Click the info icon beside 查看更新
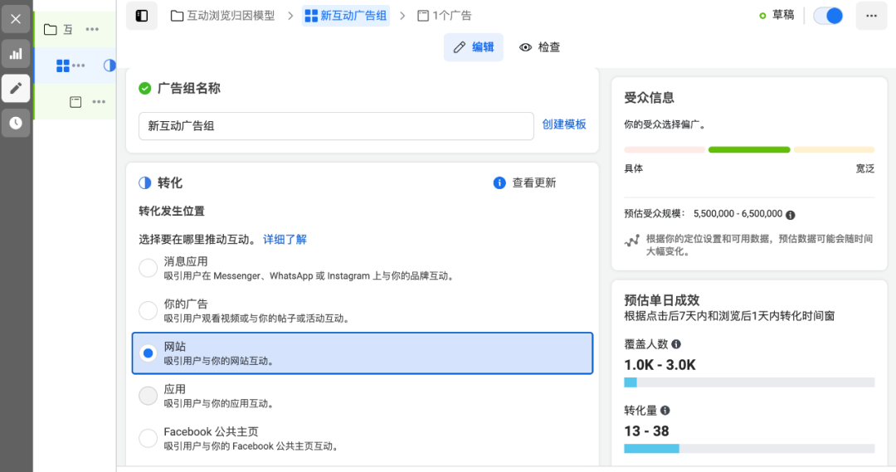Viewport: 896px width, 472px height. point(499,182)
